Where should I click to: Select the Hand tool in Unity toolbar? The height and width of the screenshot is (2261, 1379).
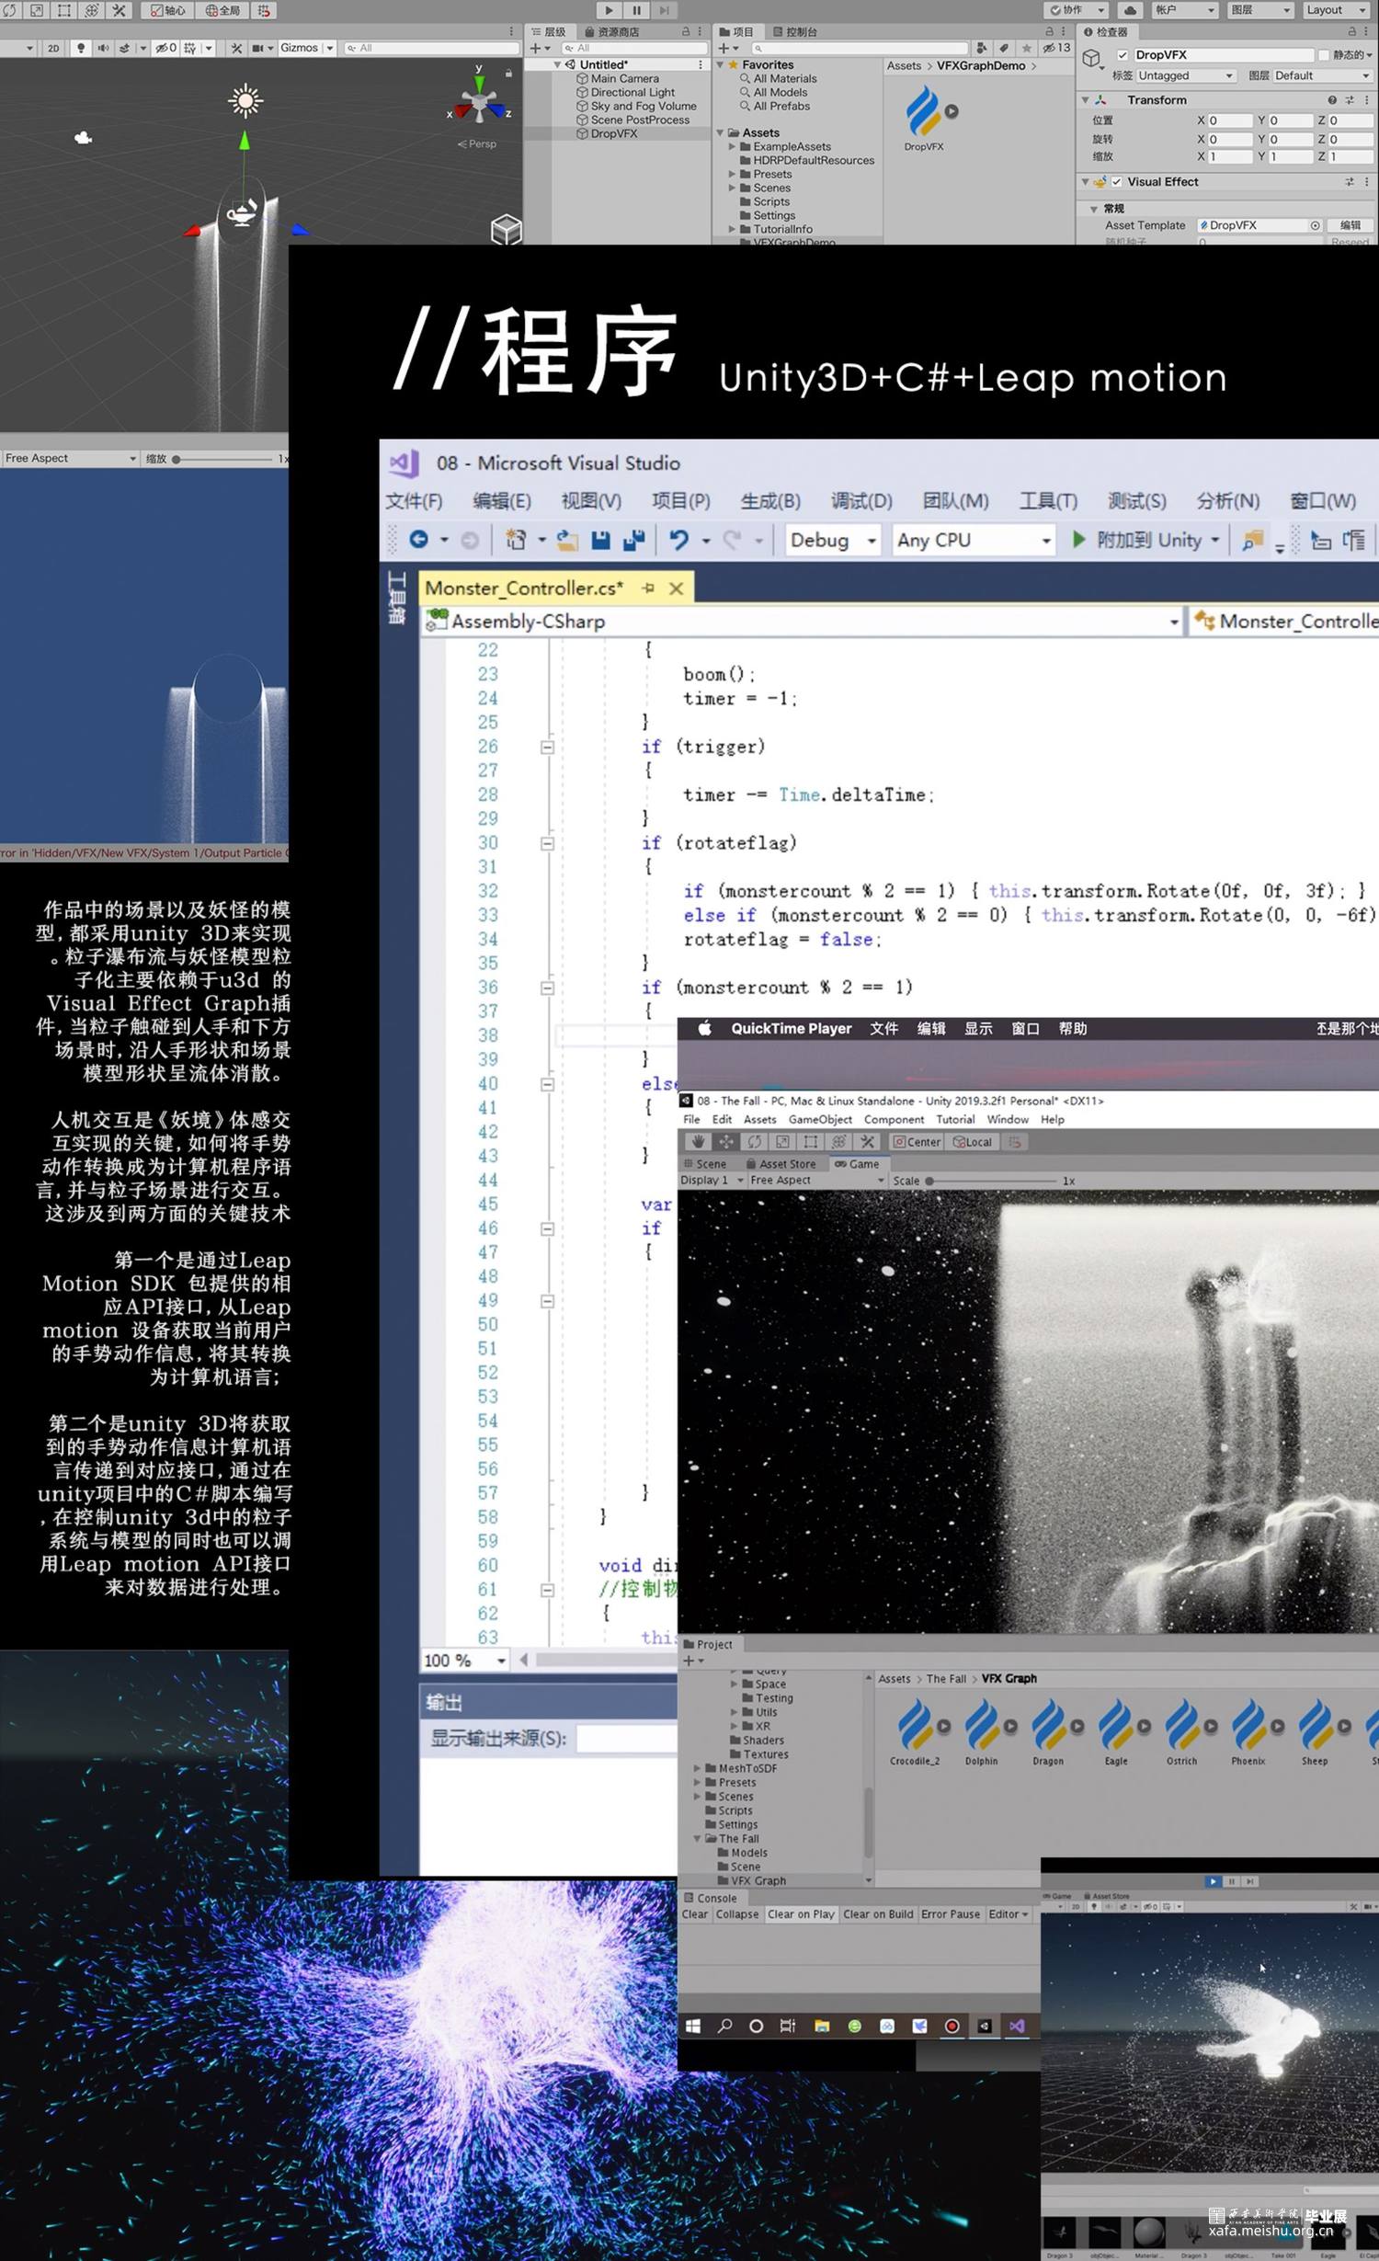point(698,1142)
